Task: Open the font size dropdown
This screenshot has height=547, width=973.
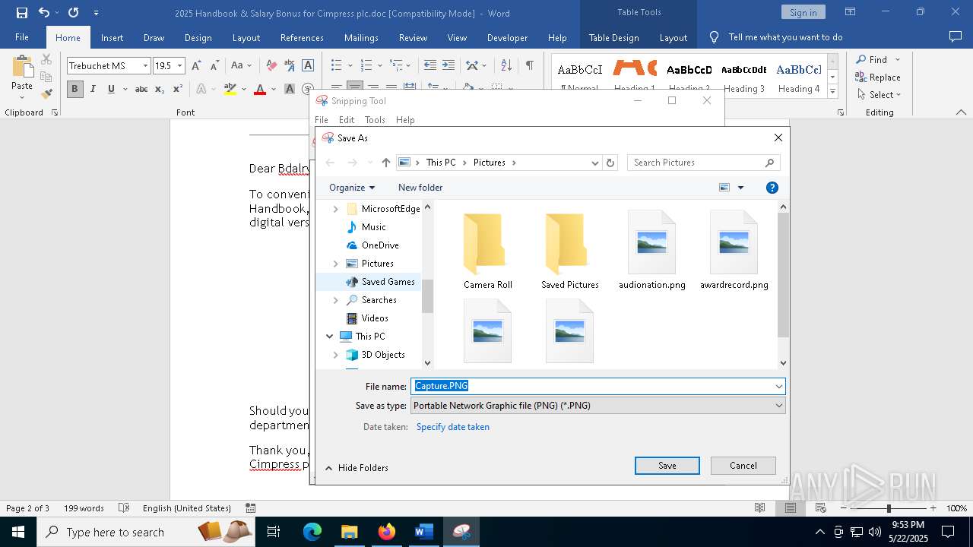Action: [180, 66]
